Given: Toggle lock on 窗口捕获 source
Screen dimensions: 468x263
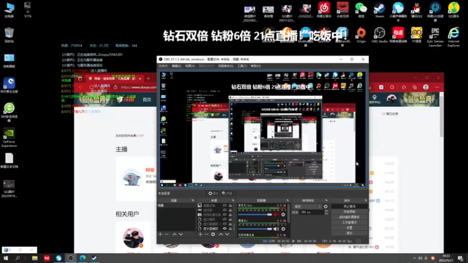Looking at the screenshot, I should [x=230, y=220].
